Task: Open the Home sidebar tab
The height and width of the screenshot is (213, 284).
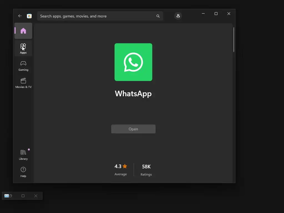Action: pyautogui.click(x=23, y=31)
